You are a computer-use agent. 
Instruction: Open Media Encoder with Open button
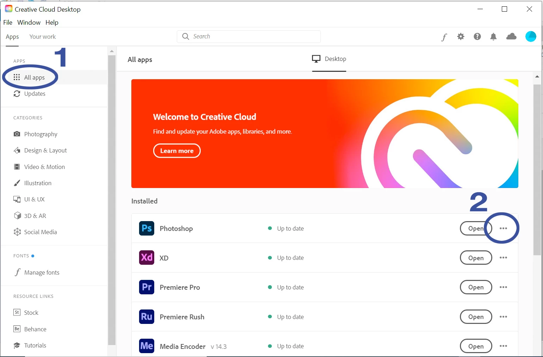click(476, 346)
